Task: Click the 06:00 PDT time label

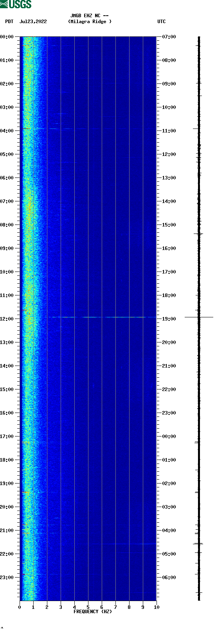Action: tap(7, 178)
